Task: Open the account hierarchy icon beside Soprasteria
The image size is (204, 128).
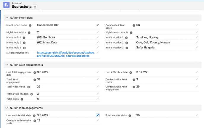Action: (x=35, y=6)
